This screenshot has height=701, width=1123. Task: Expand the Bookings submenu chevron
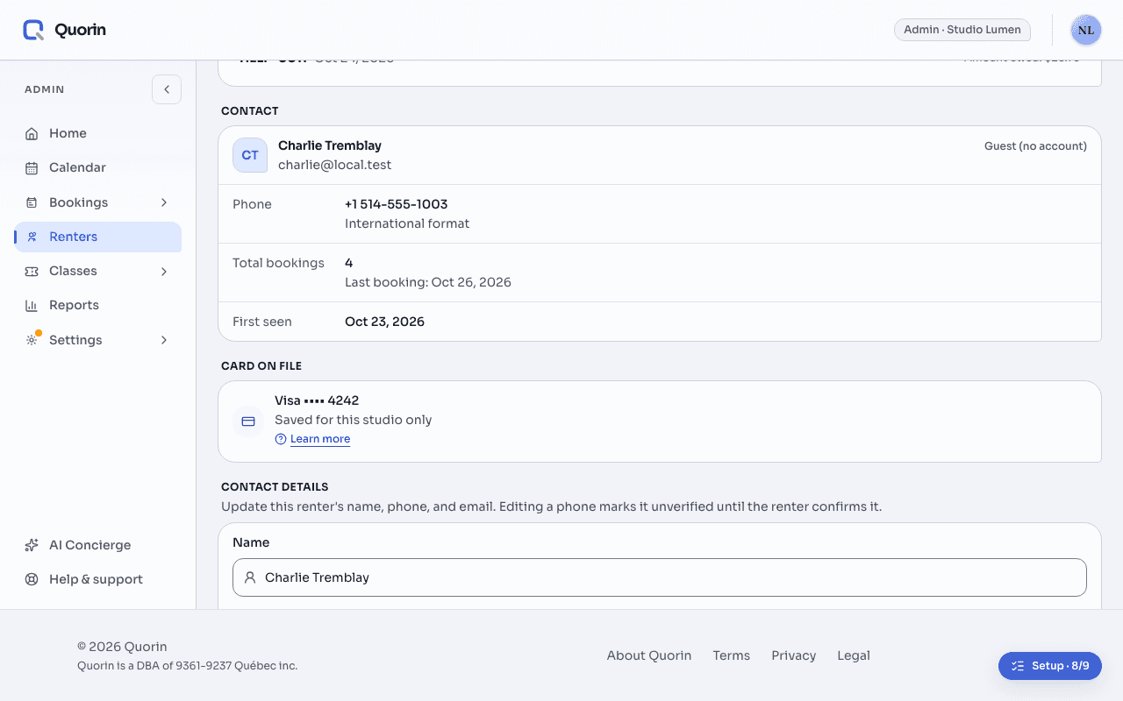164,202
